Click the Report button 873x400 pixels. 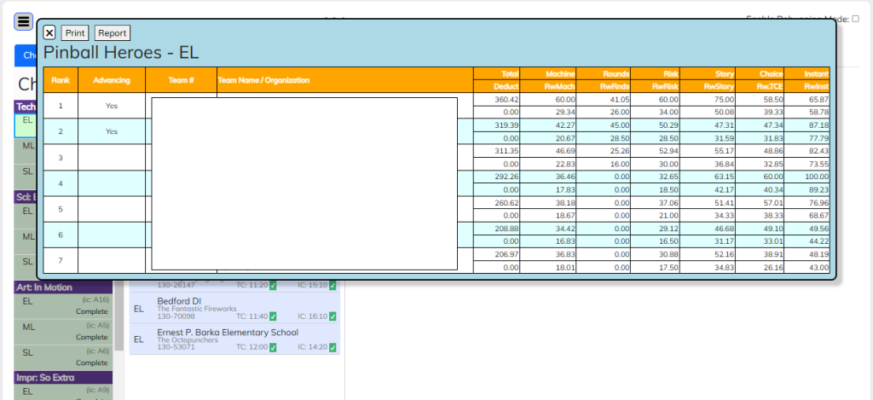[112, 33]
